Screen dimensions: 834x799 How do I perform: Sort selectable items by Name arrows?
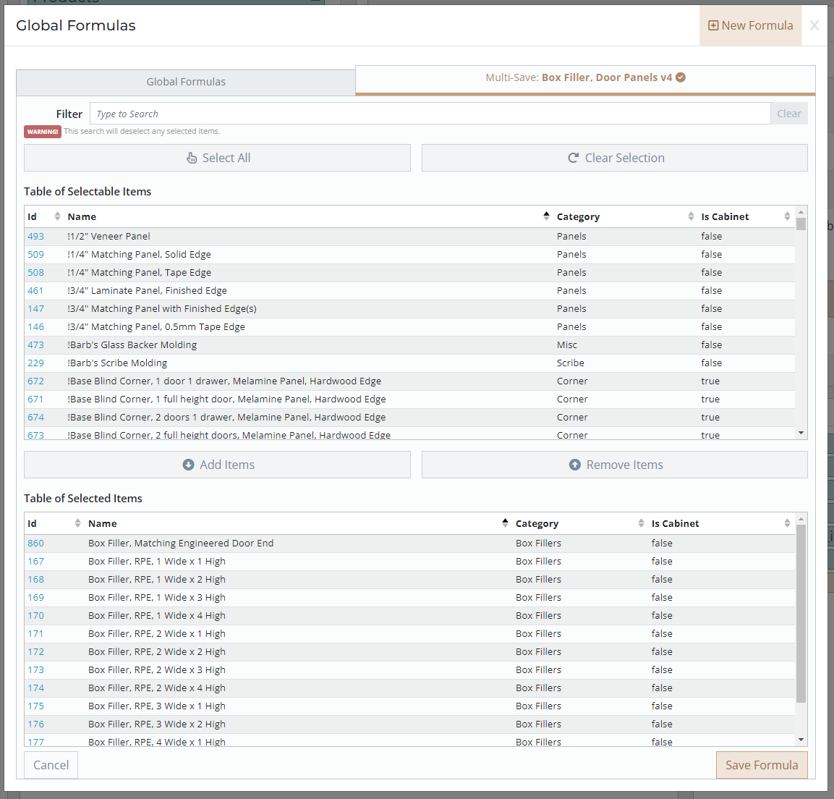click(546, 216)
